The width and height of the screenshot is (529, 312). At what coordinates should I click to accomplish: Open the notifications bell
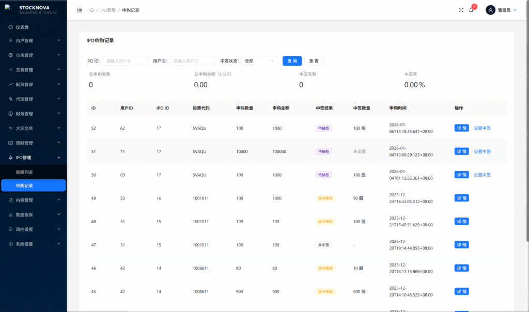(x=471, y=10)
